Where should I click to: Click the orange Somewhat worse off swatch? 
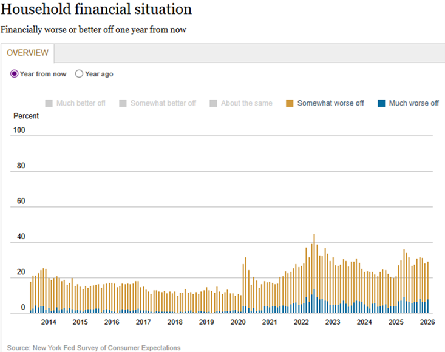coord(290,103)
